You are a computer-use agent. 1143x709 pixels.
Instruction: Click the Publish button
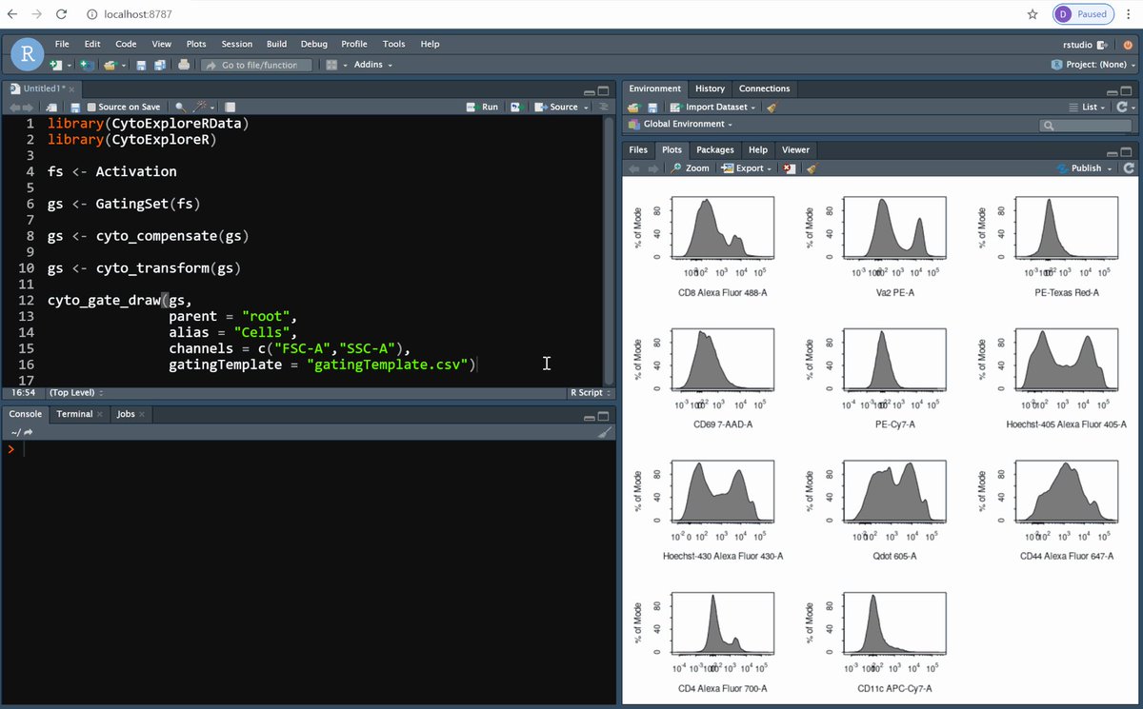(1079, 168)
